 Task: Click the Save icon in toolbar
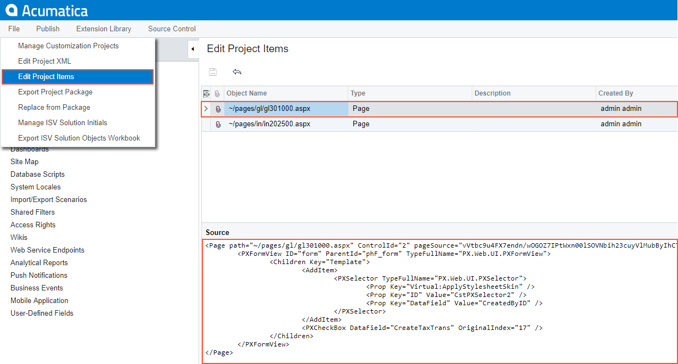tap(213, 72)
